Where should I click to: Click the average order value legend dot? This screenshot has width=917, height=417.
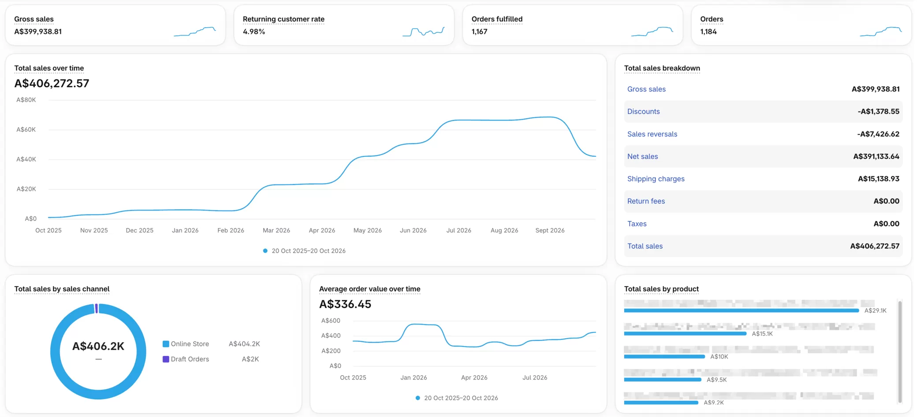417,398
